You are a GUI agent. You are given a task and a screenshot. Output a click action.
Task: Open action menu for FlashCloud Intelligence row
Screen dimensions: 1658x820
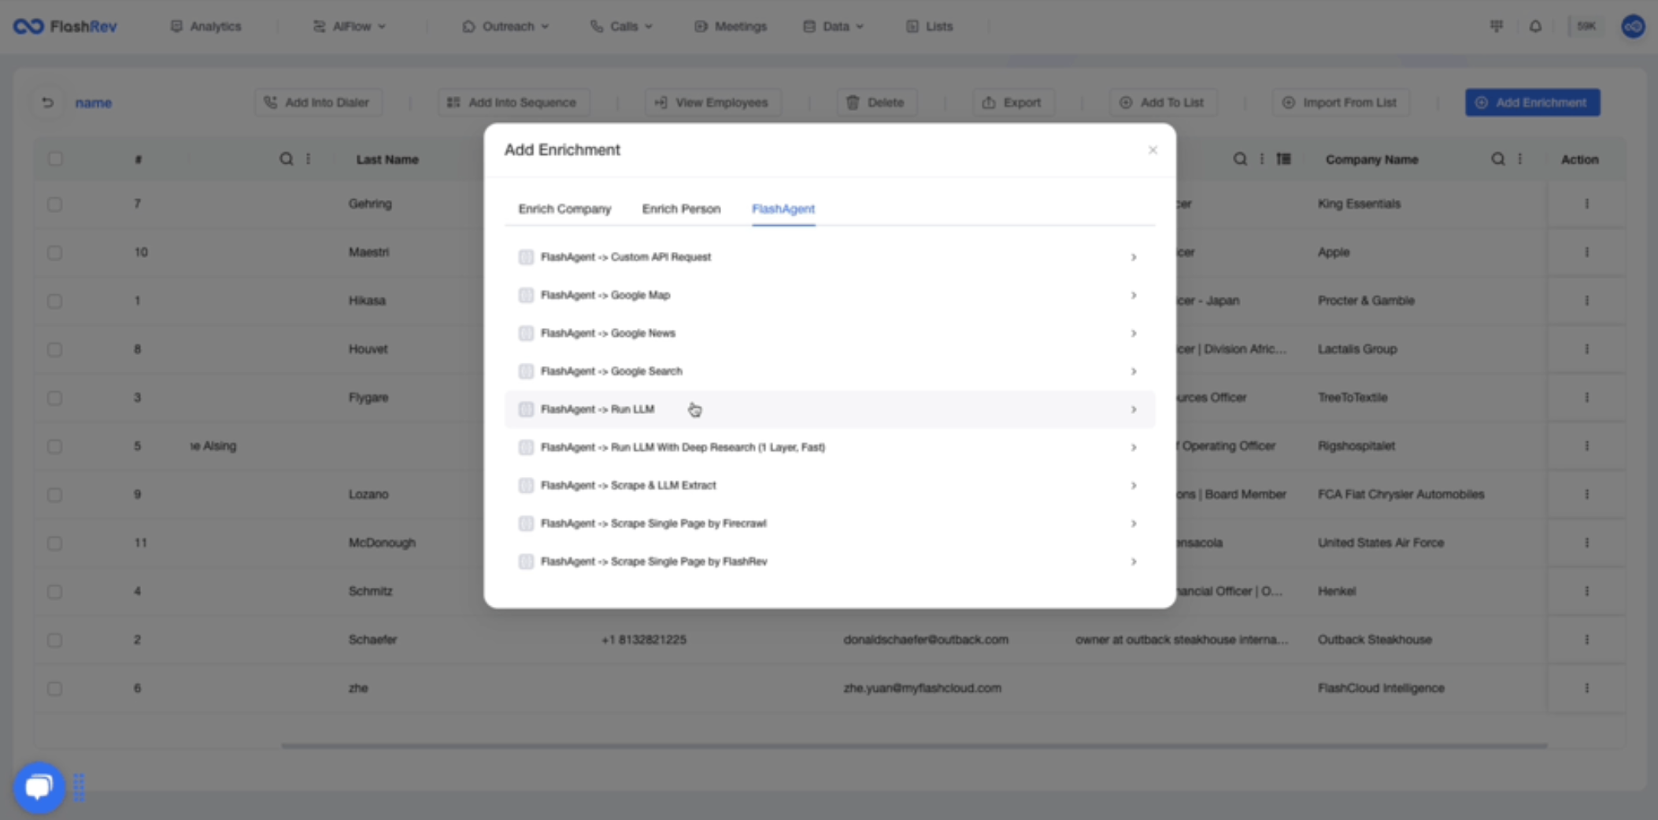[x=1586, y=688]
